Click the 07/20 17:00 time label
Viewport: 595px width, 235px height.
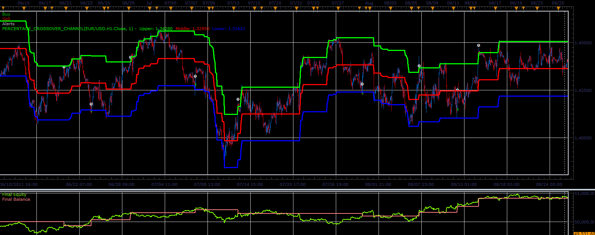(293, 184)
